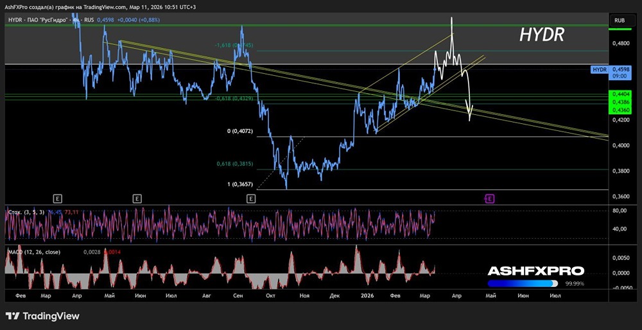Click the purple upcoming earnings E marker
This screenshot has height=330, width=642.
[x=490, y=199]
